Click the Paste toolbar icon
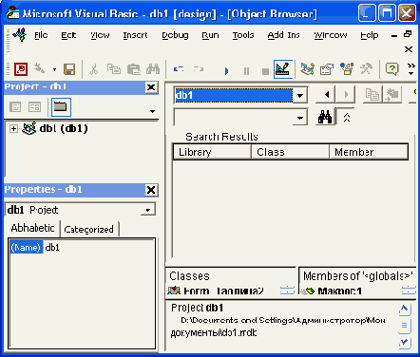Viewport: 420px width, 357px height. tap(133, 69)
